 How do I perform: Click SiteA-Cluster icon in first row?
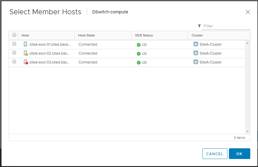[196, 44]
